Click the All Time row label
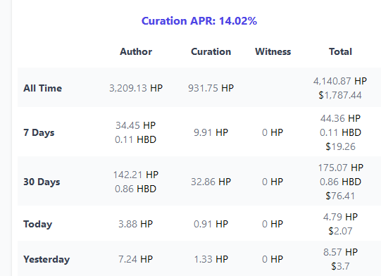This screenshot has height=276, width=381. coord(42,88)
